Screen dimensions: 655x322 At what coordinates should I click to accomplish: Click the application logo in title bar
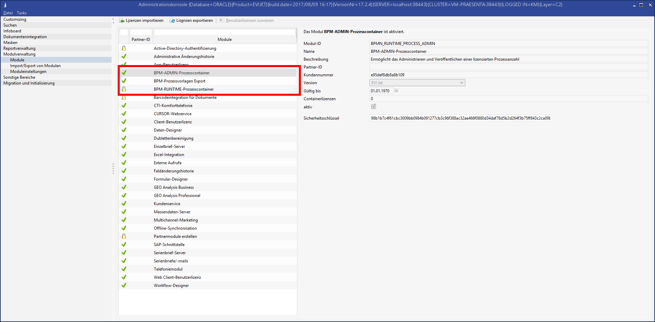(5, 5)
